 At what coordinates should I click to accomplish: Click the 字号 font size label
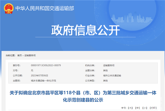coord(124,108)
